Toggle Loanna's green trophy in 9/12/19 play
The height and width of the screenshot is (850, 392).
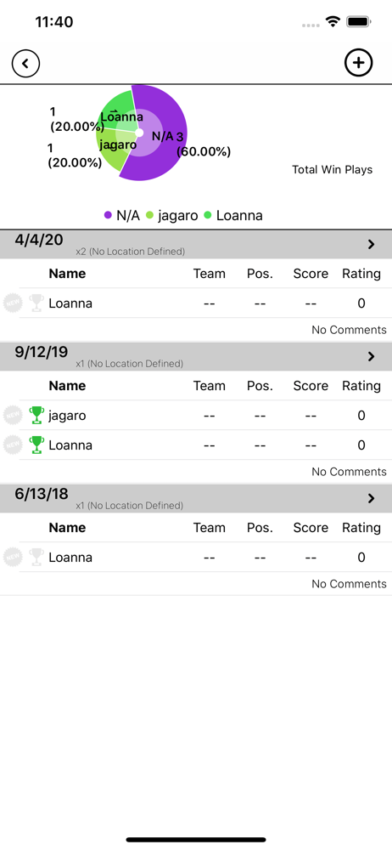36,445
